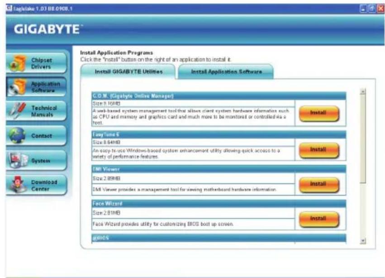Click the app icon in the title bar
The image size is (385, 278).
click(x=9, y=8)
